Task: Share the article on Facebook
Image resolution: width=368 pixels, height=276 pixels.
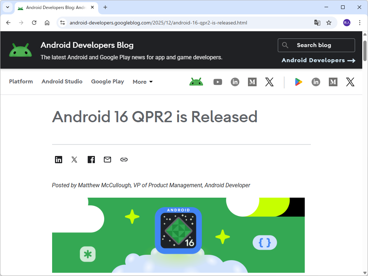Action: 91,160
